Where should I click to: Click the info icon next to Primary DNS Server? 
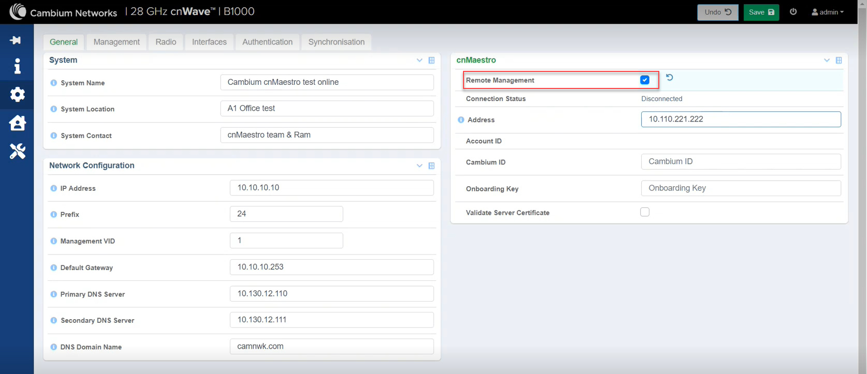coord(54,294)
